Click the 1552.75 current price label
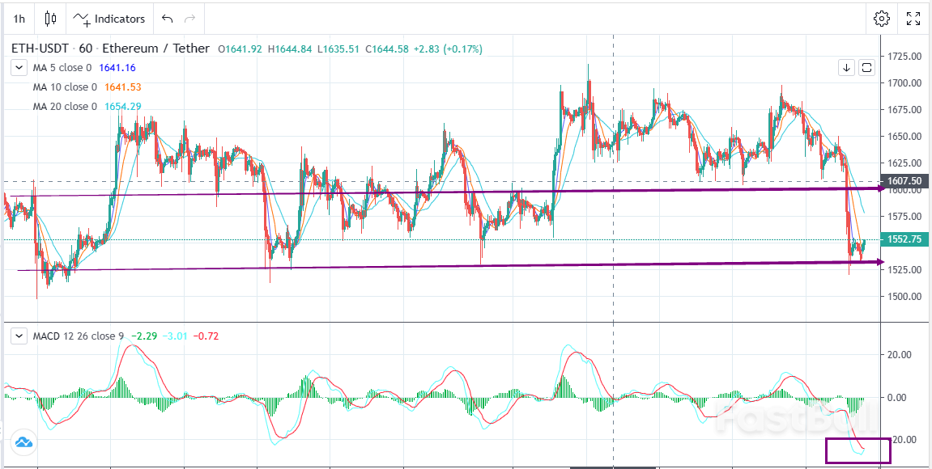The image size is (932, 469). [x=904, y=239]
